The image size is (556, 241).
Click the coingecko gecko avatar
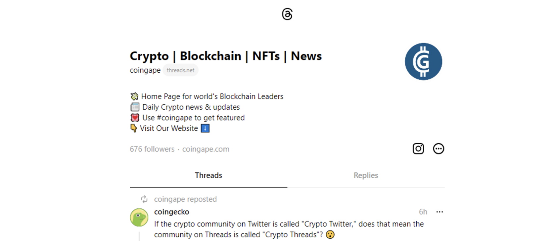coord(139,217)
